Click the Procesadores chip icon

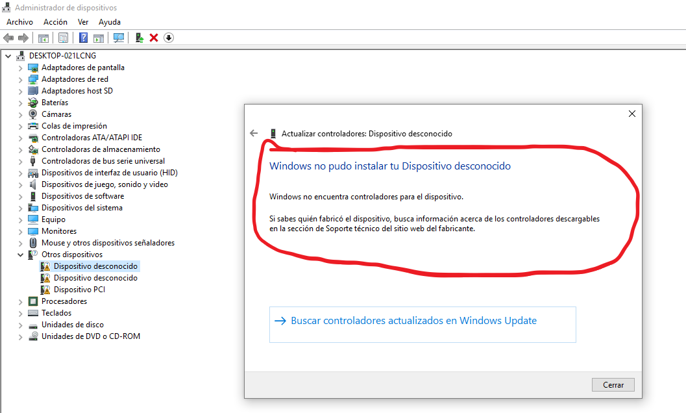(x=33, y=301)
